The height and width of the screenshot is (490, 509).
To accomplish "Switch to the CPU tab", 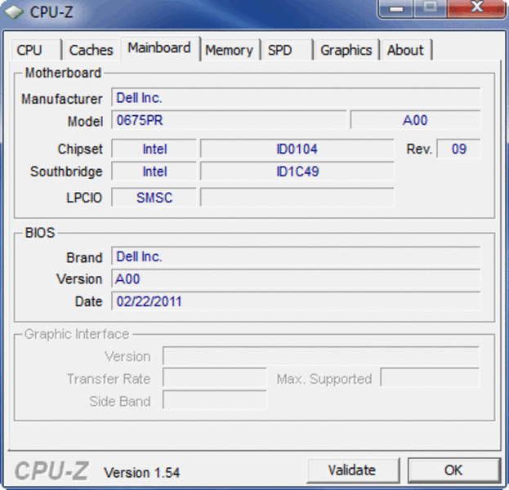I will [36, 50].
